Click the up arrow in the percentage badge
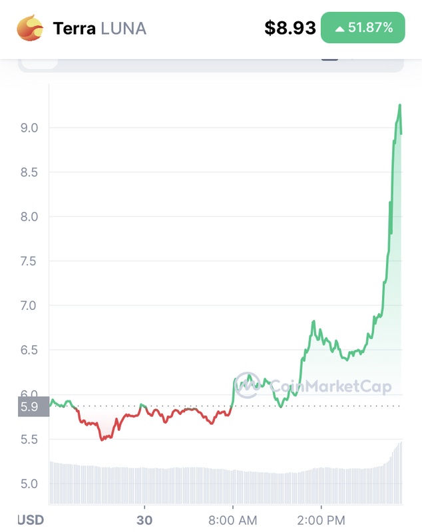This screenshot has width=422, height=532. pos(339,29)
